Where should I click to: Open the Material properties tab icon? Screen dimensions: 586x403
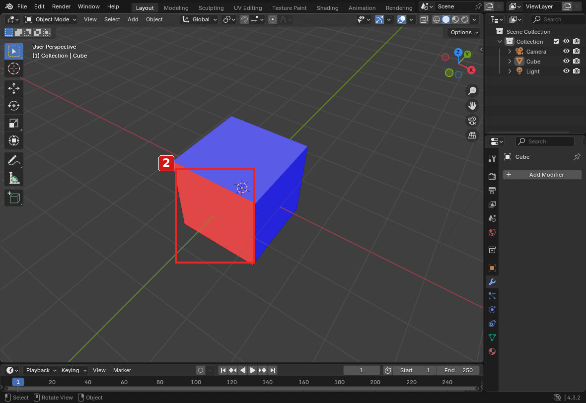(492, 351)
